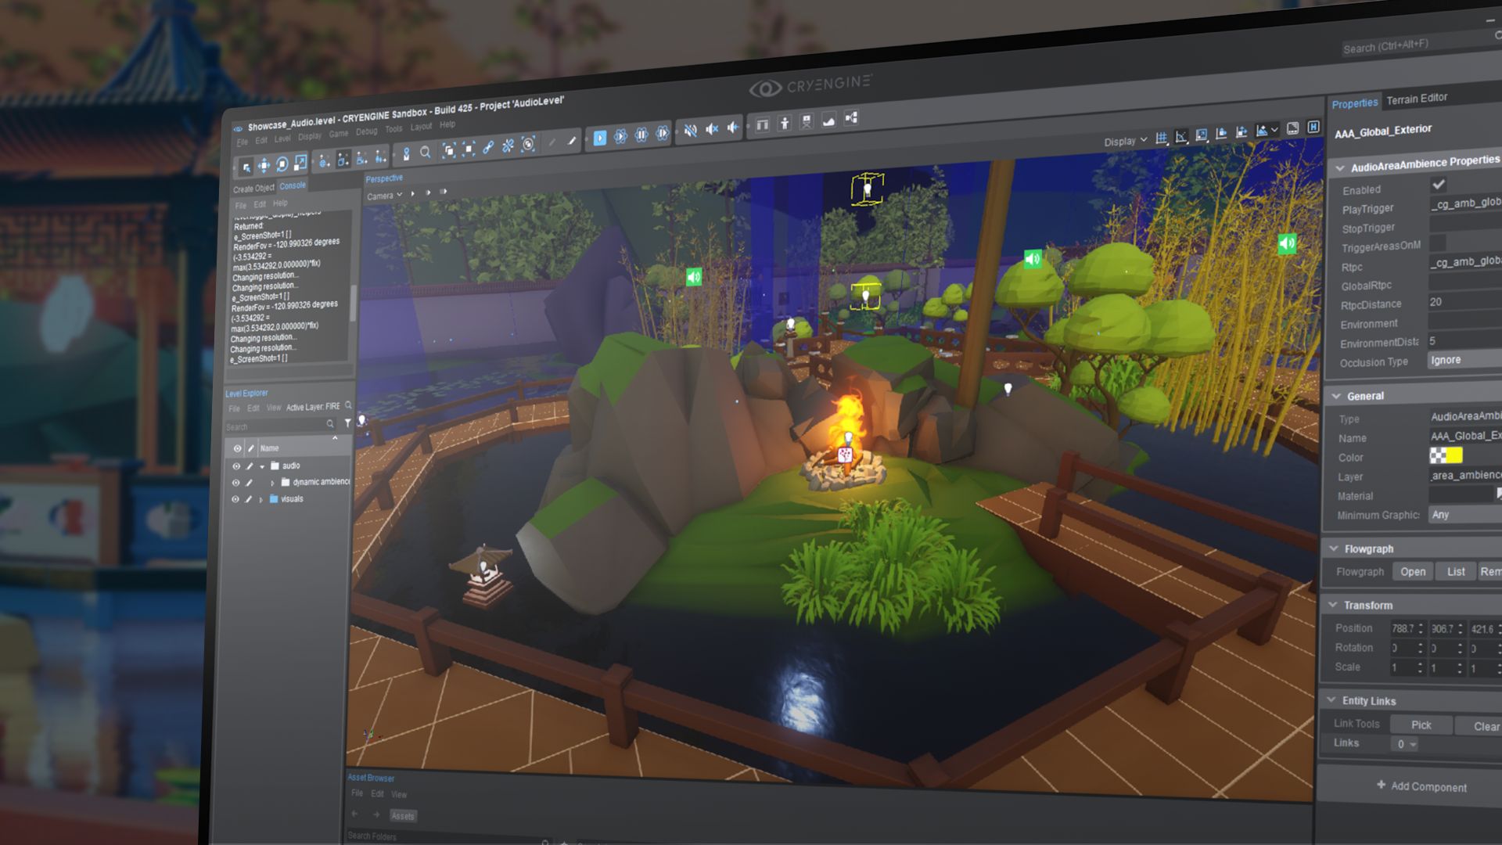1502x845 pixels.
Task: Open the Camera dropdown in Perspective viewport
Action: (x=384, y=196)
